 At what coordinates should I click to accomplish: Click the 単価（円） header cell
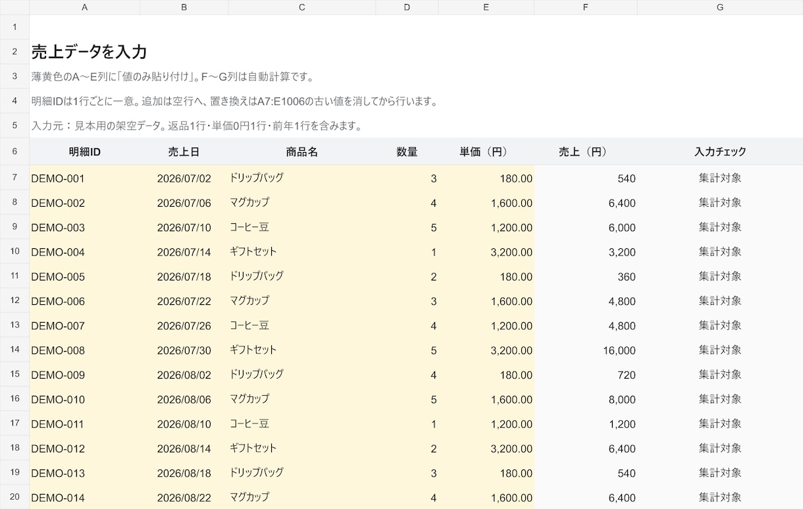[486, 152]
